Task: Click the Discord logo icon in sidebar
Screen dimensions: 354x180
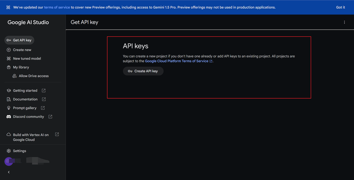Action: 9,117
